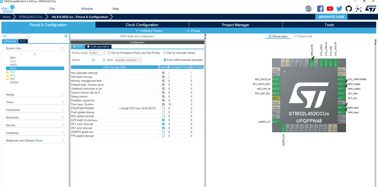378x187 pixels.
Task: Expand the Connectivity category
Action: pos(62,110)
